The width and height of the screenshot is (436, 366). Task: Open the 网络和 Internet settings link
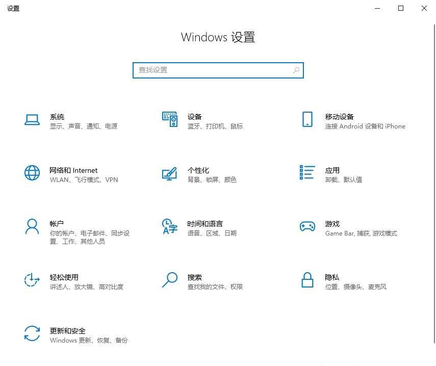(x=73, y=170)
